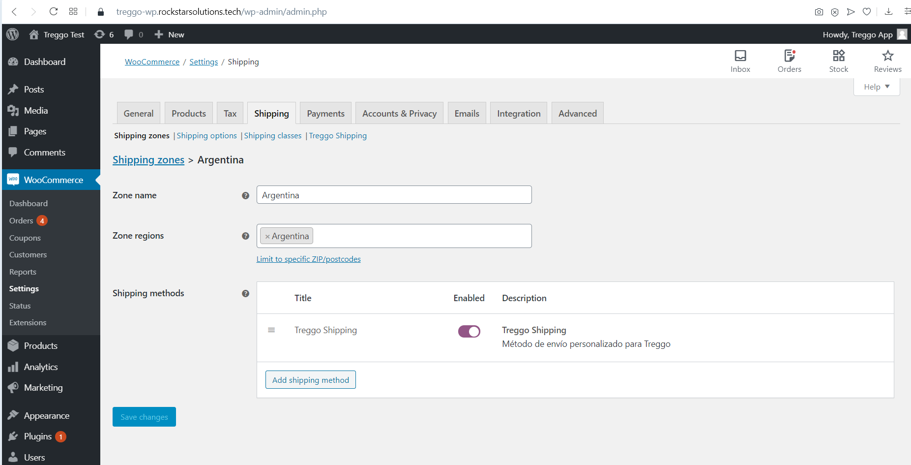This screenshot has height=465, width=911.
Task: Disable the Treggo Shipping method toggle
Action: (469, 332)
